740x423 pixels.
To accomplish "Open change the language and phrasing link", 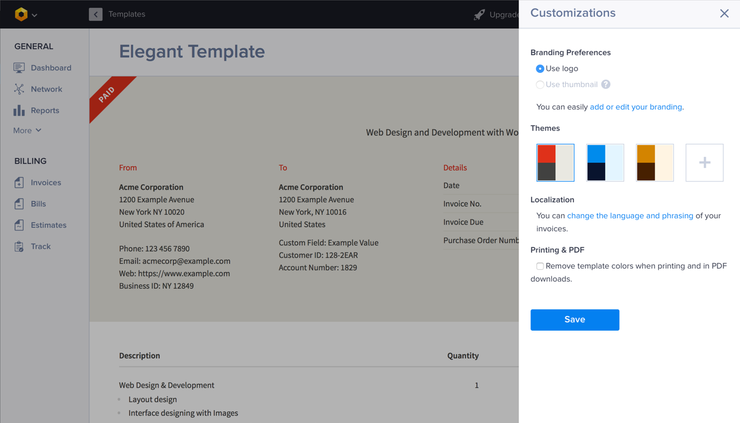I will [630, 216].
